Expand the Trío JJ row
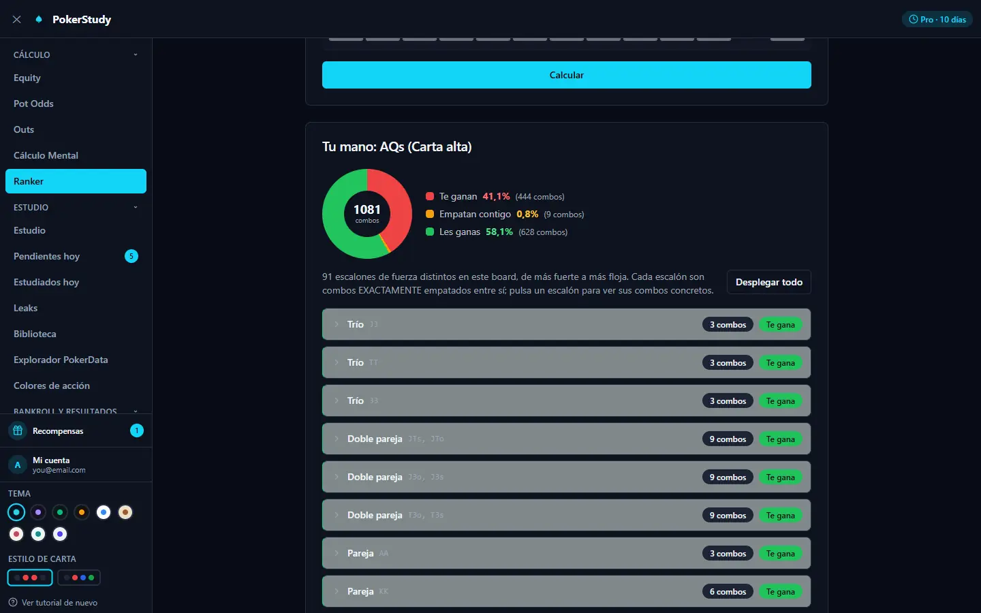This screenshot has width=981, height=613. [x=566, y=324]
